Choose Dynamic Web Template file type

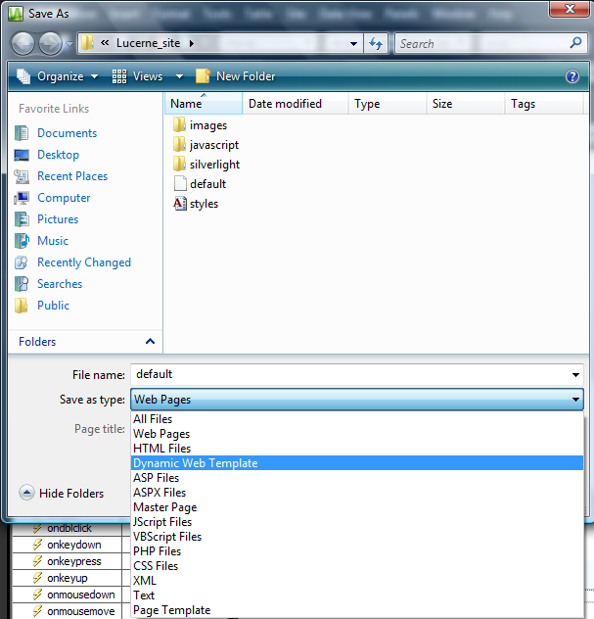click(196, 463)
